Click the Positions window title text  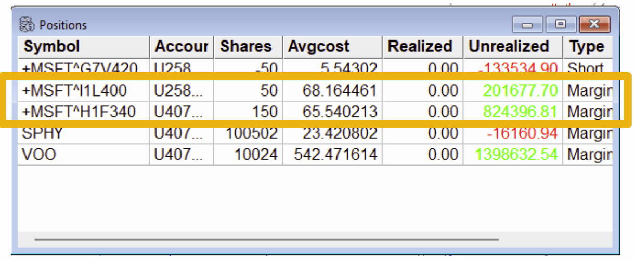coord(63,25)
